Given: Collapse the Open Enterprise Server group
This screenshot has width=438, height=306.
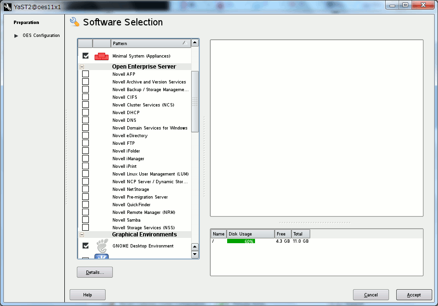Looking at the screenshot, I should (x=82, y=67).
